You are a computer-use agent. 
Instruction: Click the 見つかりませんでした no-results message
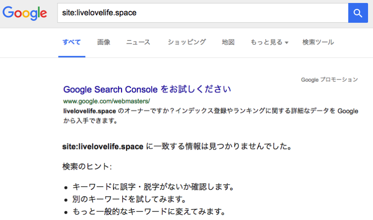(177, 146)
